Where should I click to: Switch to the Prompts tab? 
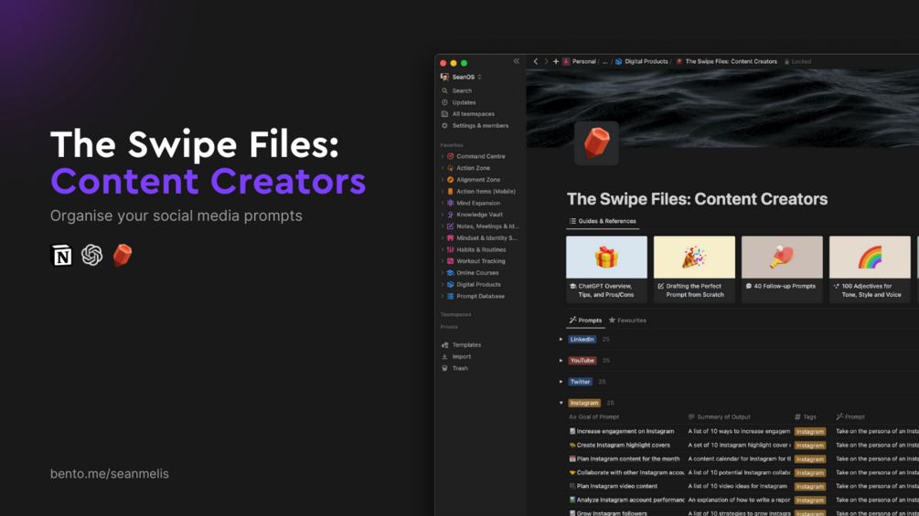pos(585,321)
